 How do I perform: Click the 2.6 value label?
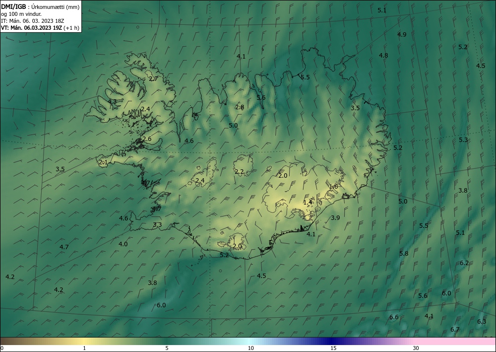(147, 139)
